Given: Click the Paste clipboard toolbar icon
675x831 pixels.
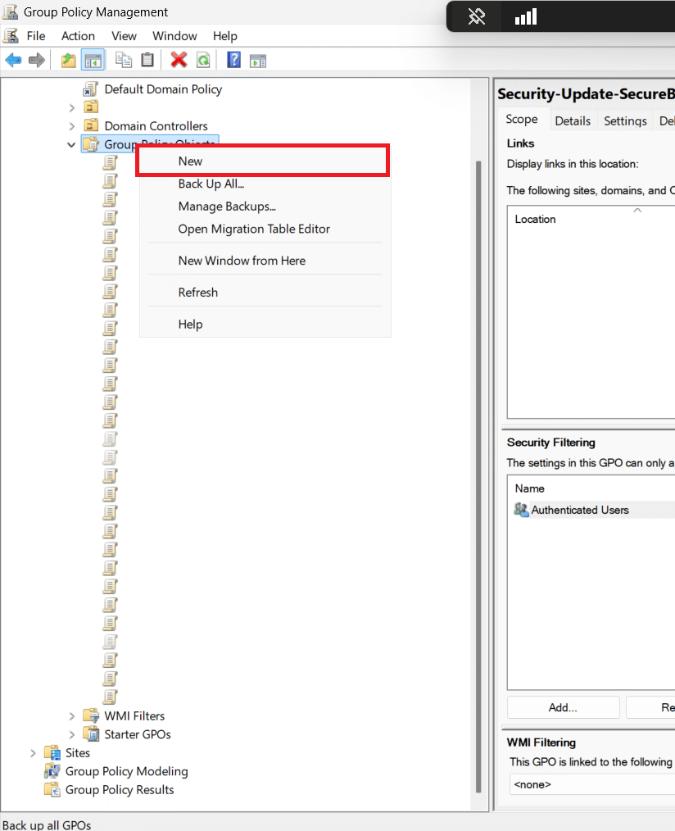Looking at the screenshot, I should [147, 60].
